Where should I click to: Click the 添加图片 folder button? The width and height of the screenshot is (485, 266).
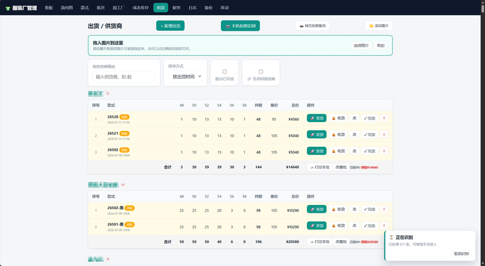coord(379,25)
